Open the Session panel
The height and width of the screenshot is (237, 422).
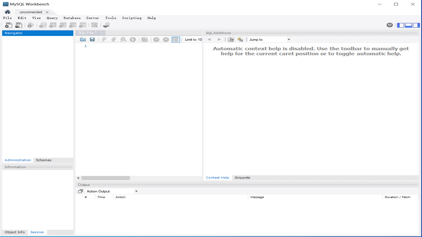tap(37, 232)
